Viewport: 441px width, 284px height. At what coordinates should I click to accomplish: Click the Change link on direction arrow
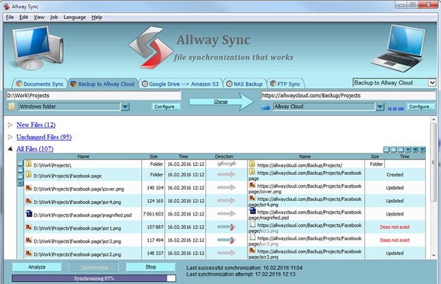(220, 101)
